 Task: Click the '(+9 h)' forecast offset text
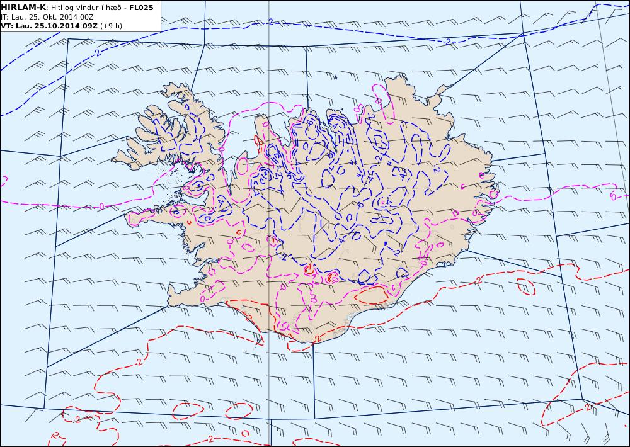(x=111, y=26)
